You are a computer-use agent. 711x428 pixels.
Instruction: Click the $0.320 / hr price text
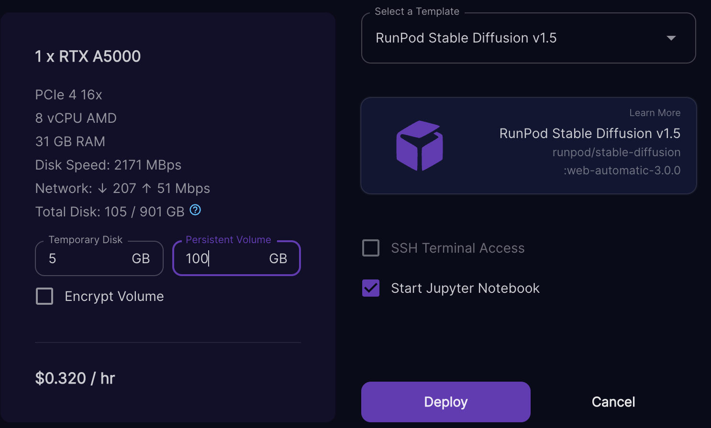coord(75,378)
